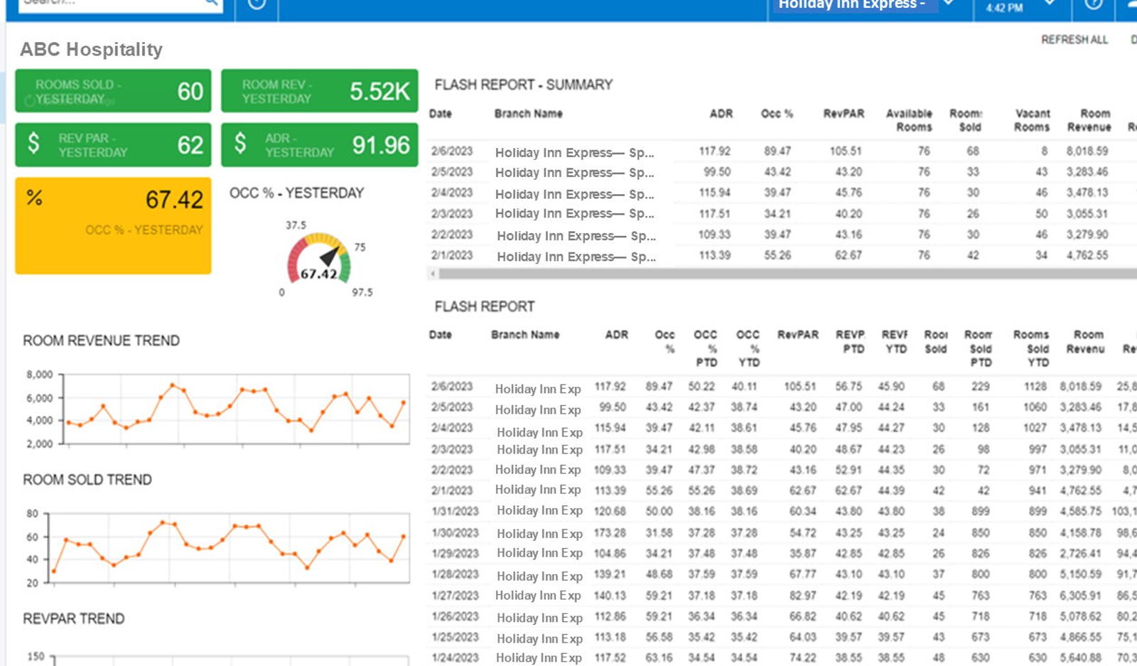
Task: Click the ROOM SOLD TREND chart
Action: (227, 547)
